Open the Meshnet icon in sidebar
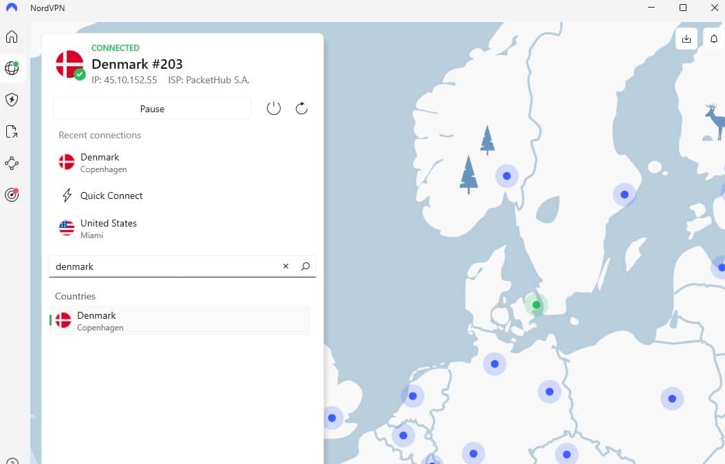The width and height of the screenshot is (725, 464). tap(12, 163)
